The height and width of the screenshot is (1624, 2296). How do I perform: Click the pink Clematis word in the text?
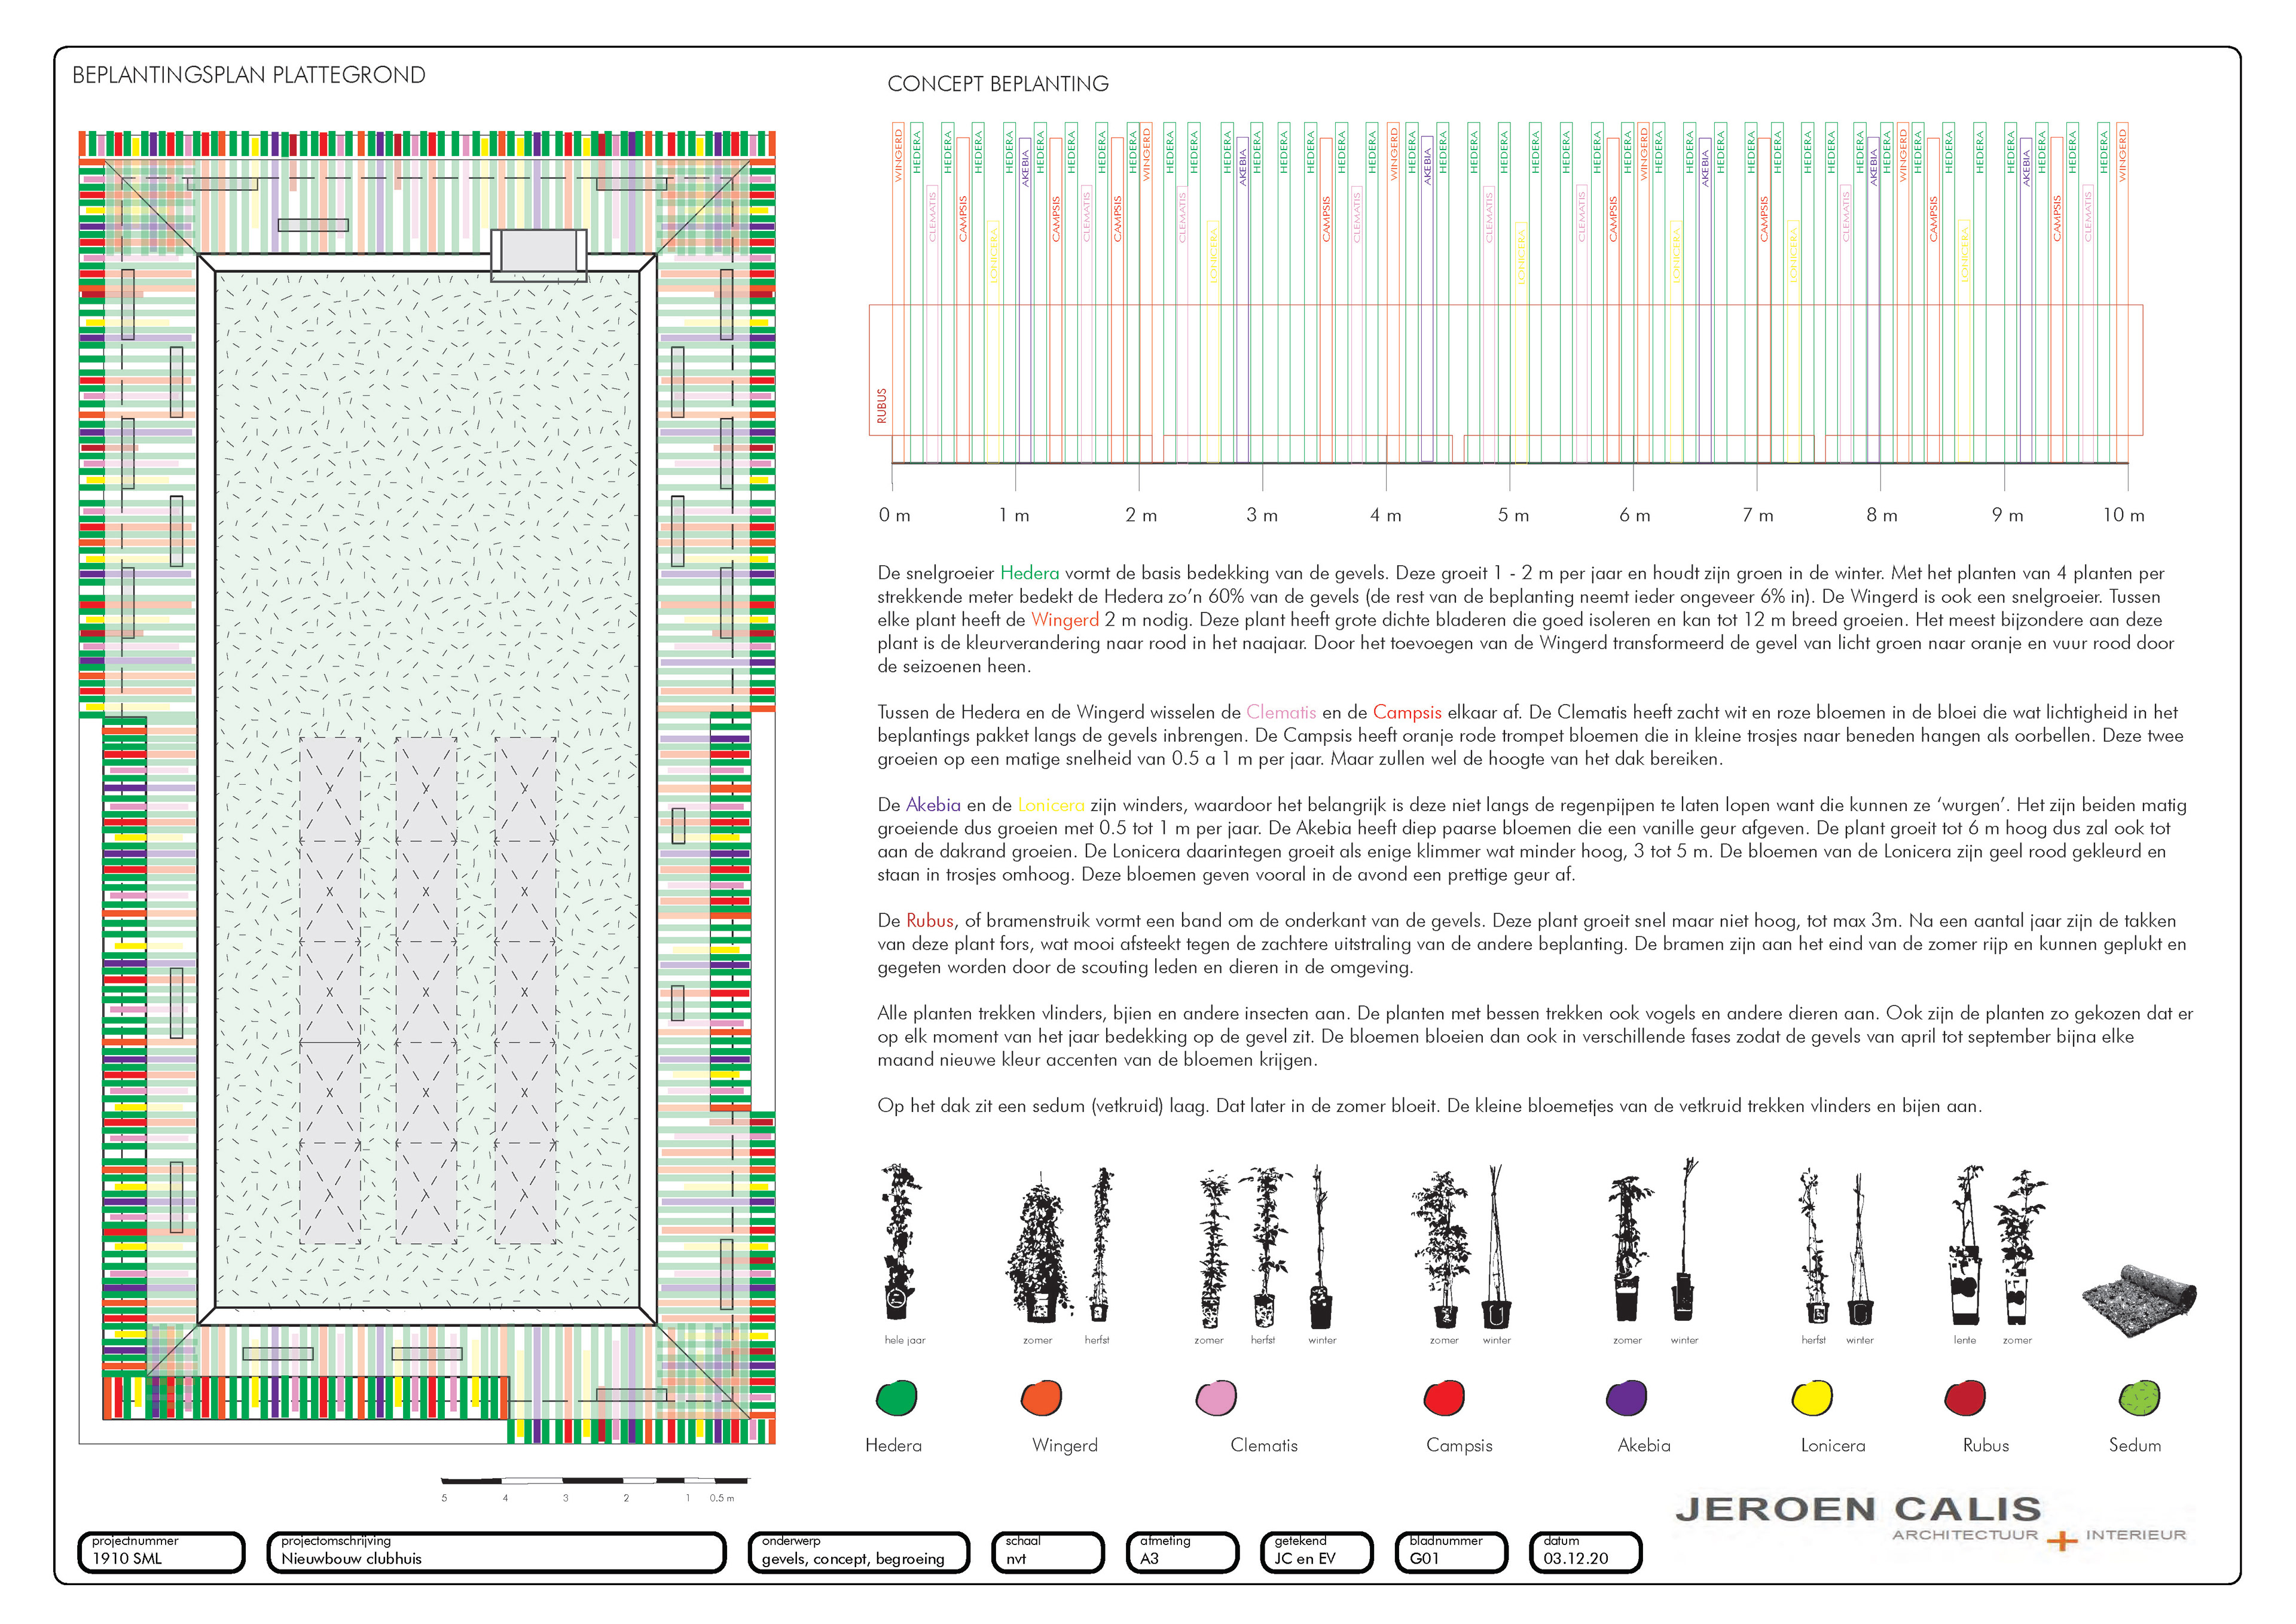(x=1280, y=712)
